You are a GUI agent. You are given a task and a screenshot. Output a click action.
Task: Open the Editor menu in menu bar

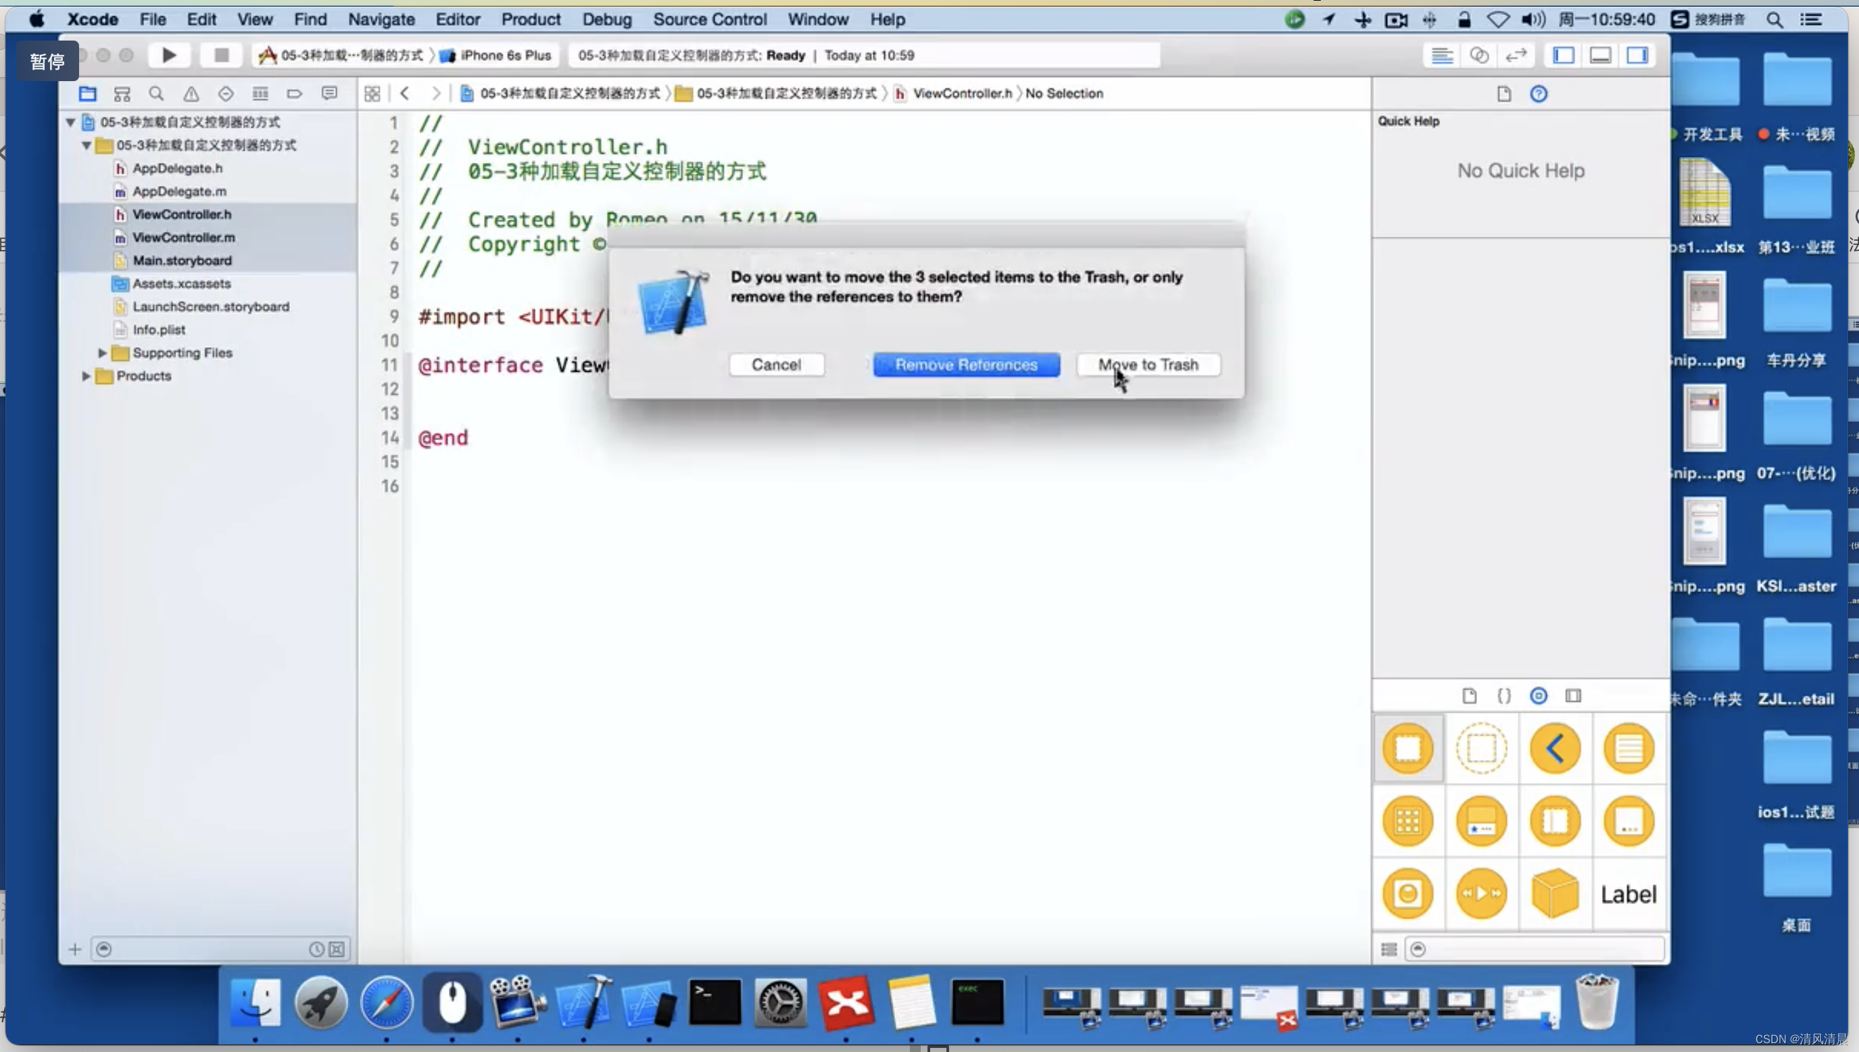click(x=456, y=19)
